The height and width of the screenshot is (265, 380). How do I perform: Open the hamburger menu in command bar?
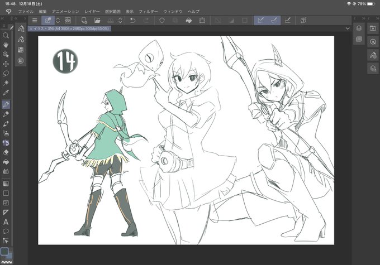pos(35,20)
